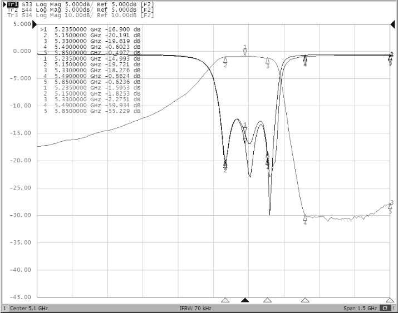Select active marker row showing -16.900 dB

[x=92, y=29]
